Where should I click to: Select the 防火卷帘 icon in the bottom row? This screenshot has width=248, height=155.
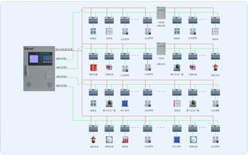click(x=177, y=139)
